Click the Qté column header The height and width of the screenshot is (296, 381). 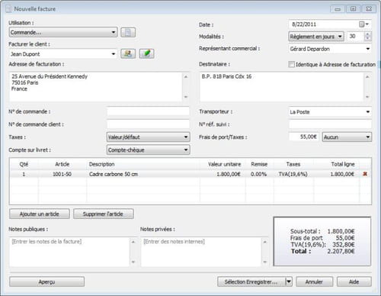tap(24, 164)
